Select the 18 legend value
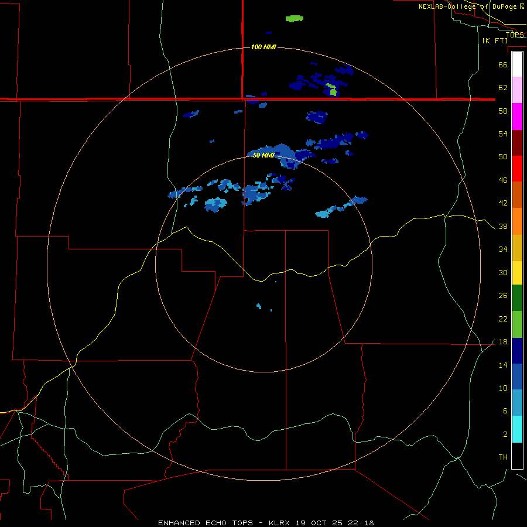Image resolution: width=527 pixels, height=527 pixels. [x=503, y=342]
